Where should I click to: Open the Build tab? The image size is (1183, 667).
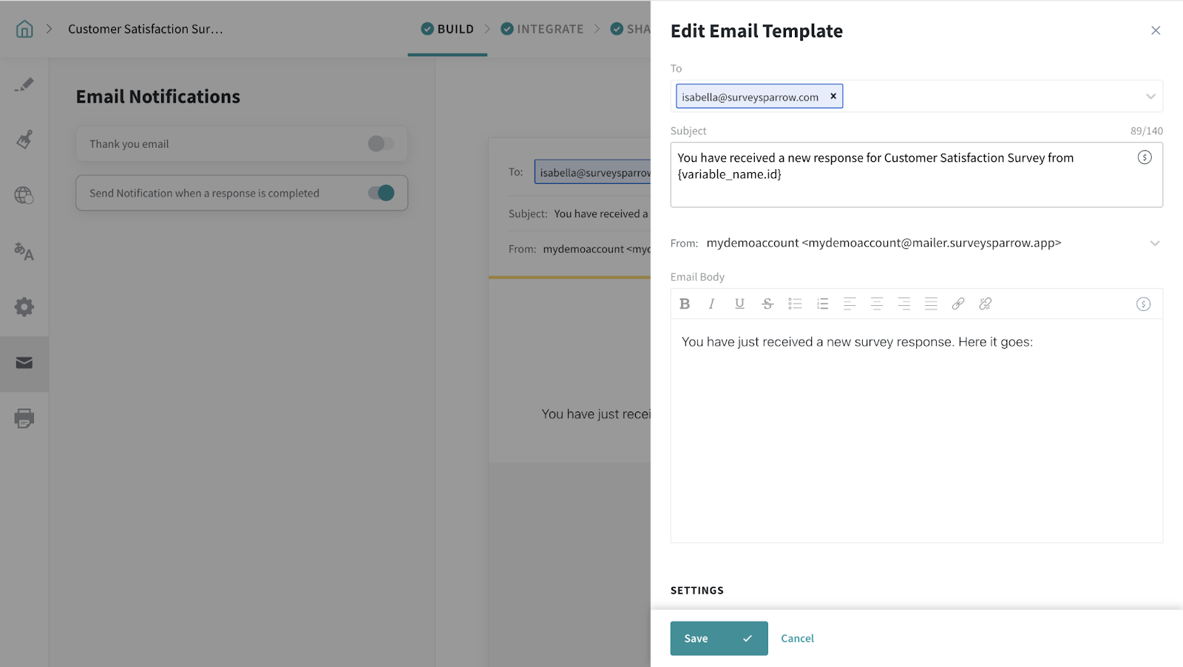447,29
